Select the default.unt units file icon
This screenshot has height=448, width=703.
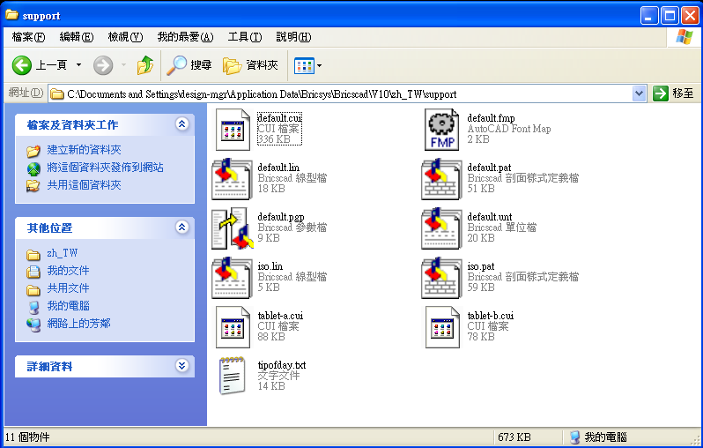point(441,228)
